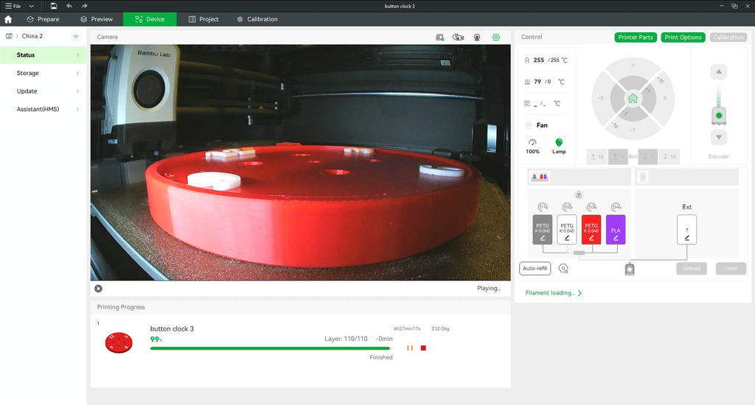Viewport: 755px width, 405px height.
Task: Click the China 2 wifi signal icon
Action: [x=76, y=36]
